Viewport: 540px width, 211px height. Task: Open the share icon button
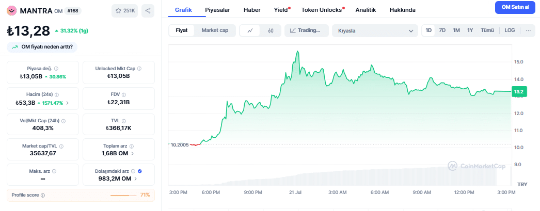click(148, 11)
